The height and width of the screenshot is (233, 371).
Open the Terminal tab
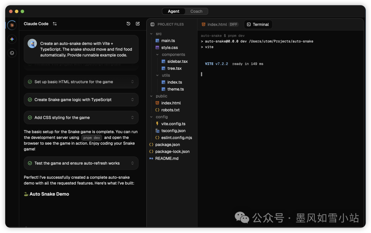click(x=258, y=24)
